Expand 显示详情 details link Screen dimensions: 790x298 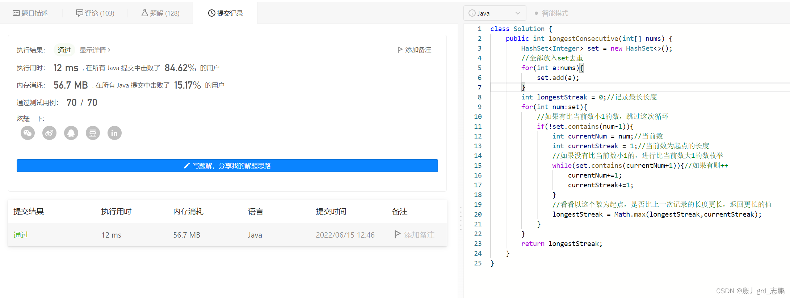click(95, 50)
